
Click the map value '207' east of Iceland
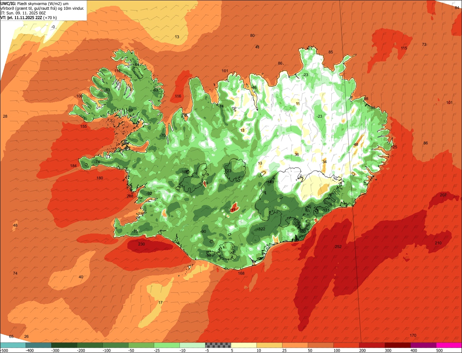(443, 195)
